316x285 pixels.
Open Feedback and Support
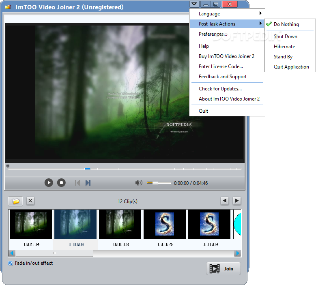[x=227, y=77]
